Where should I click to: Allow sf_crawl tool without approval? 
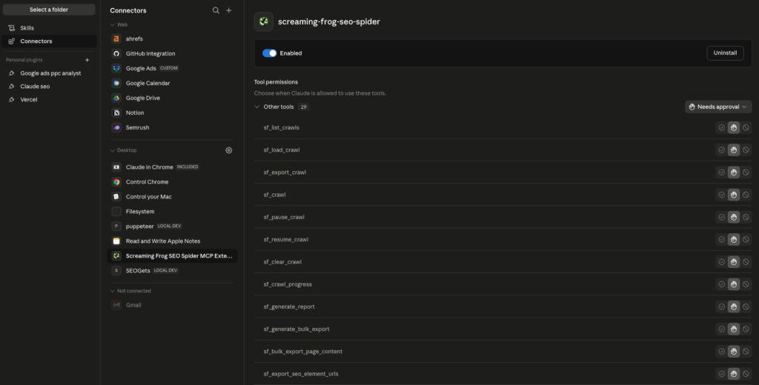coord(722,195)
